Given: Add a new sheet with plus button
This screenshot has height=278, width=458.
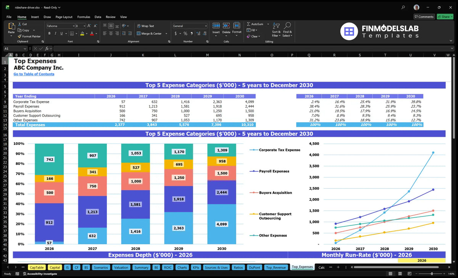Looking at the screenshot, I should coord(338,267).
